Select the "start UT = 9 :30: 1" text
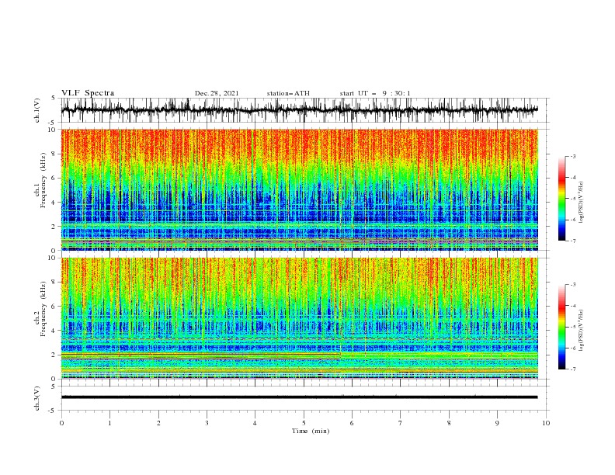The width and height of the screenshot is (615, 475). pos(375,93)
